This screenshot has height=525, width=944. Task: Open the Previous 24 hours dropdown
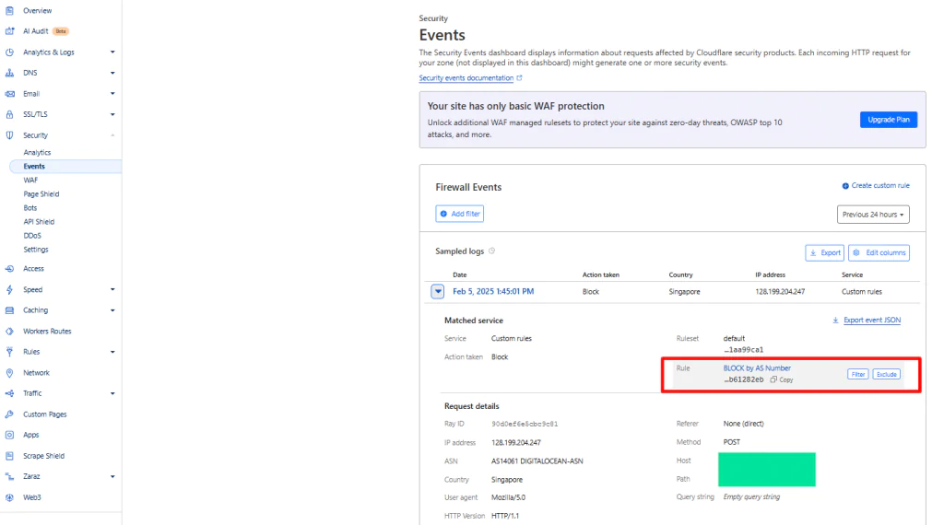coord(873,214)
